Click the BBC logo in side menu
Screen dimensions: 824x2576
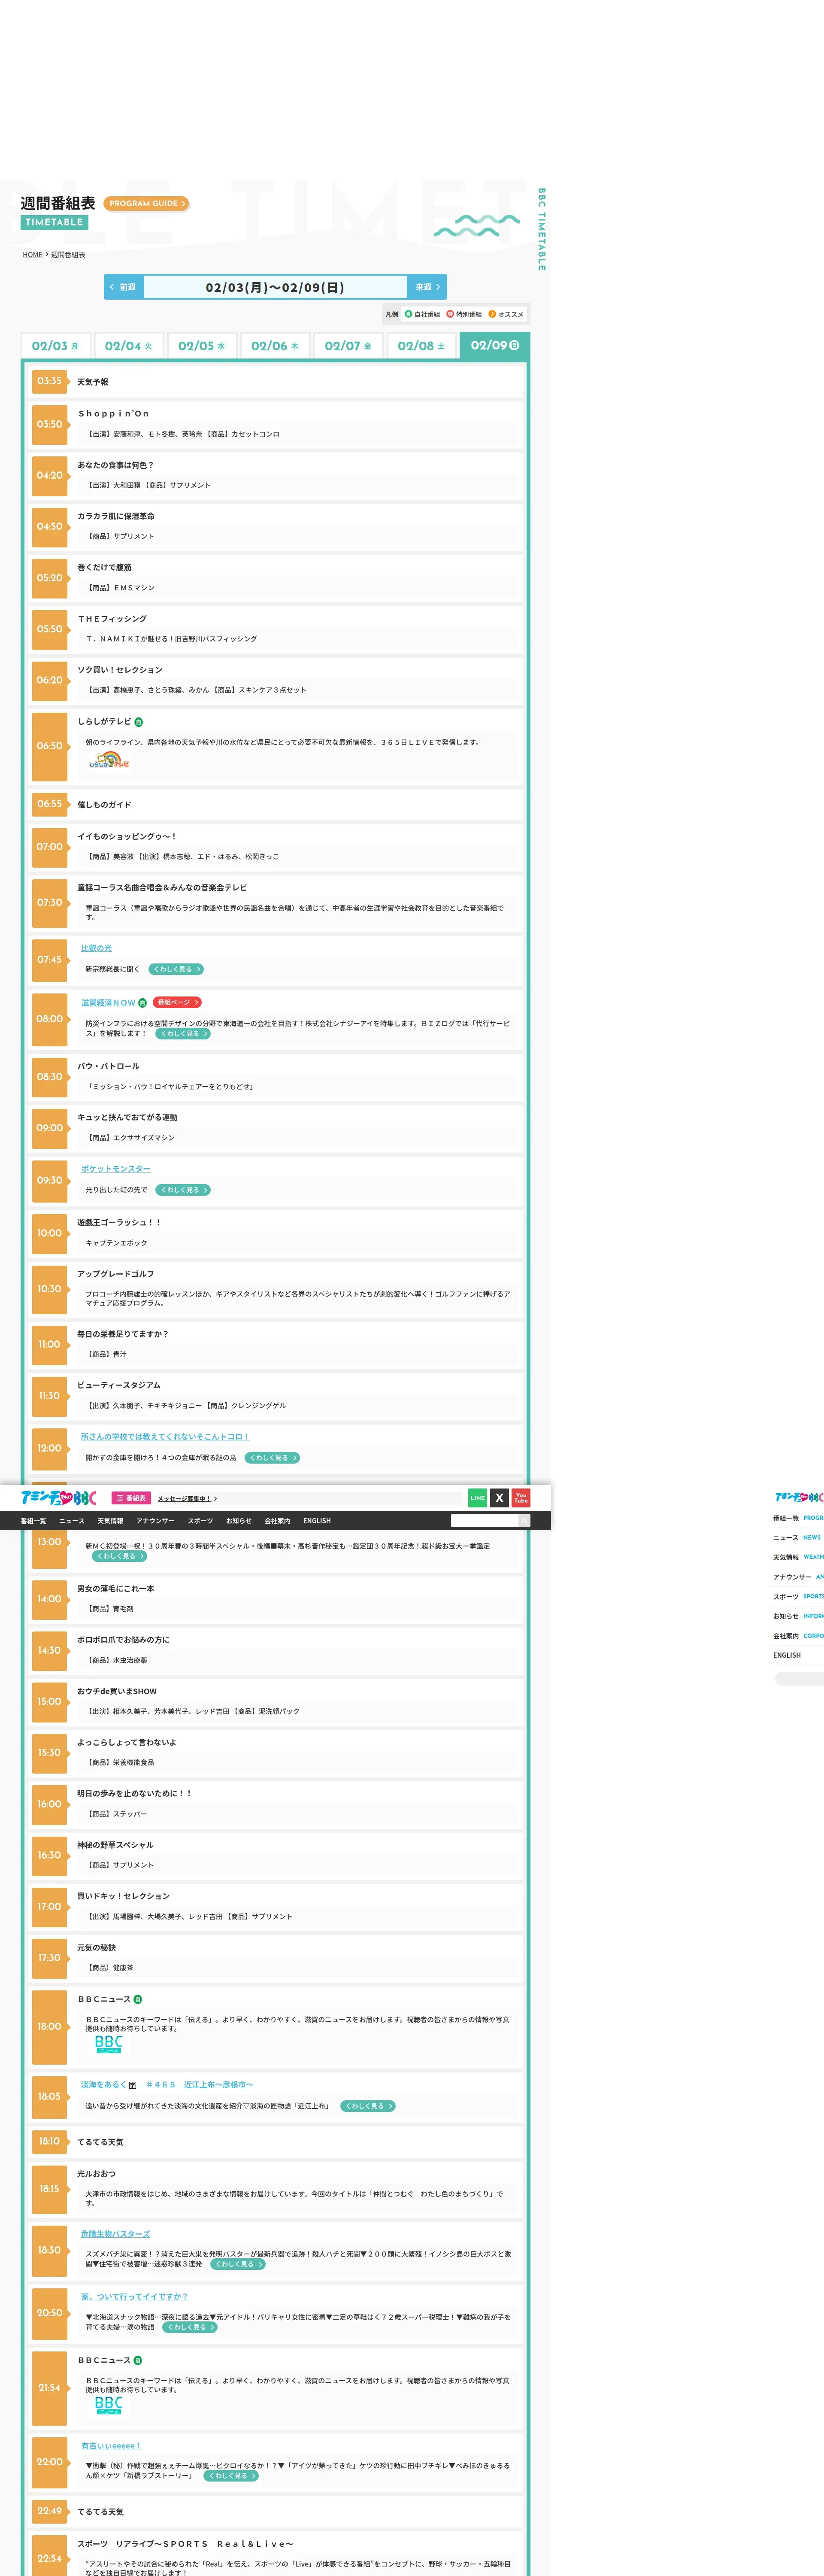point(799,1497)
